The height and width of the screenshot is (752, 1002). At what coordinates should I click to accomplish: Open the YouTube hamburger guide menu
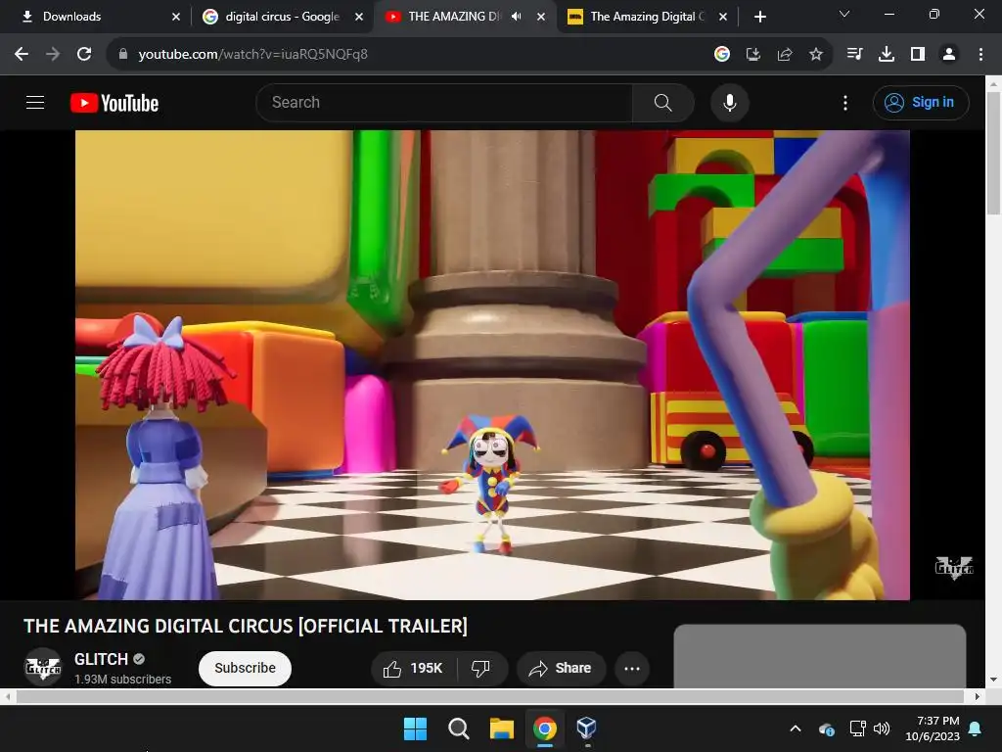click(x=35, y=102)
